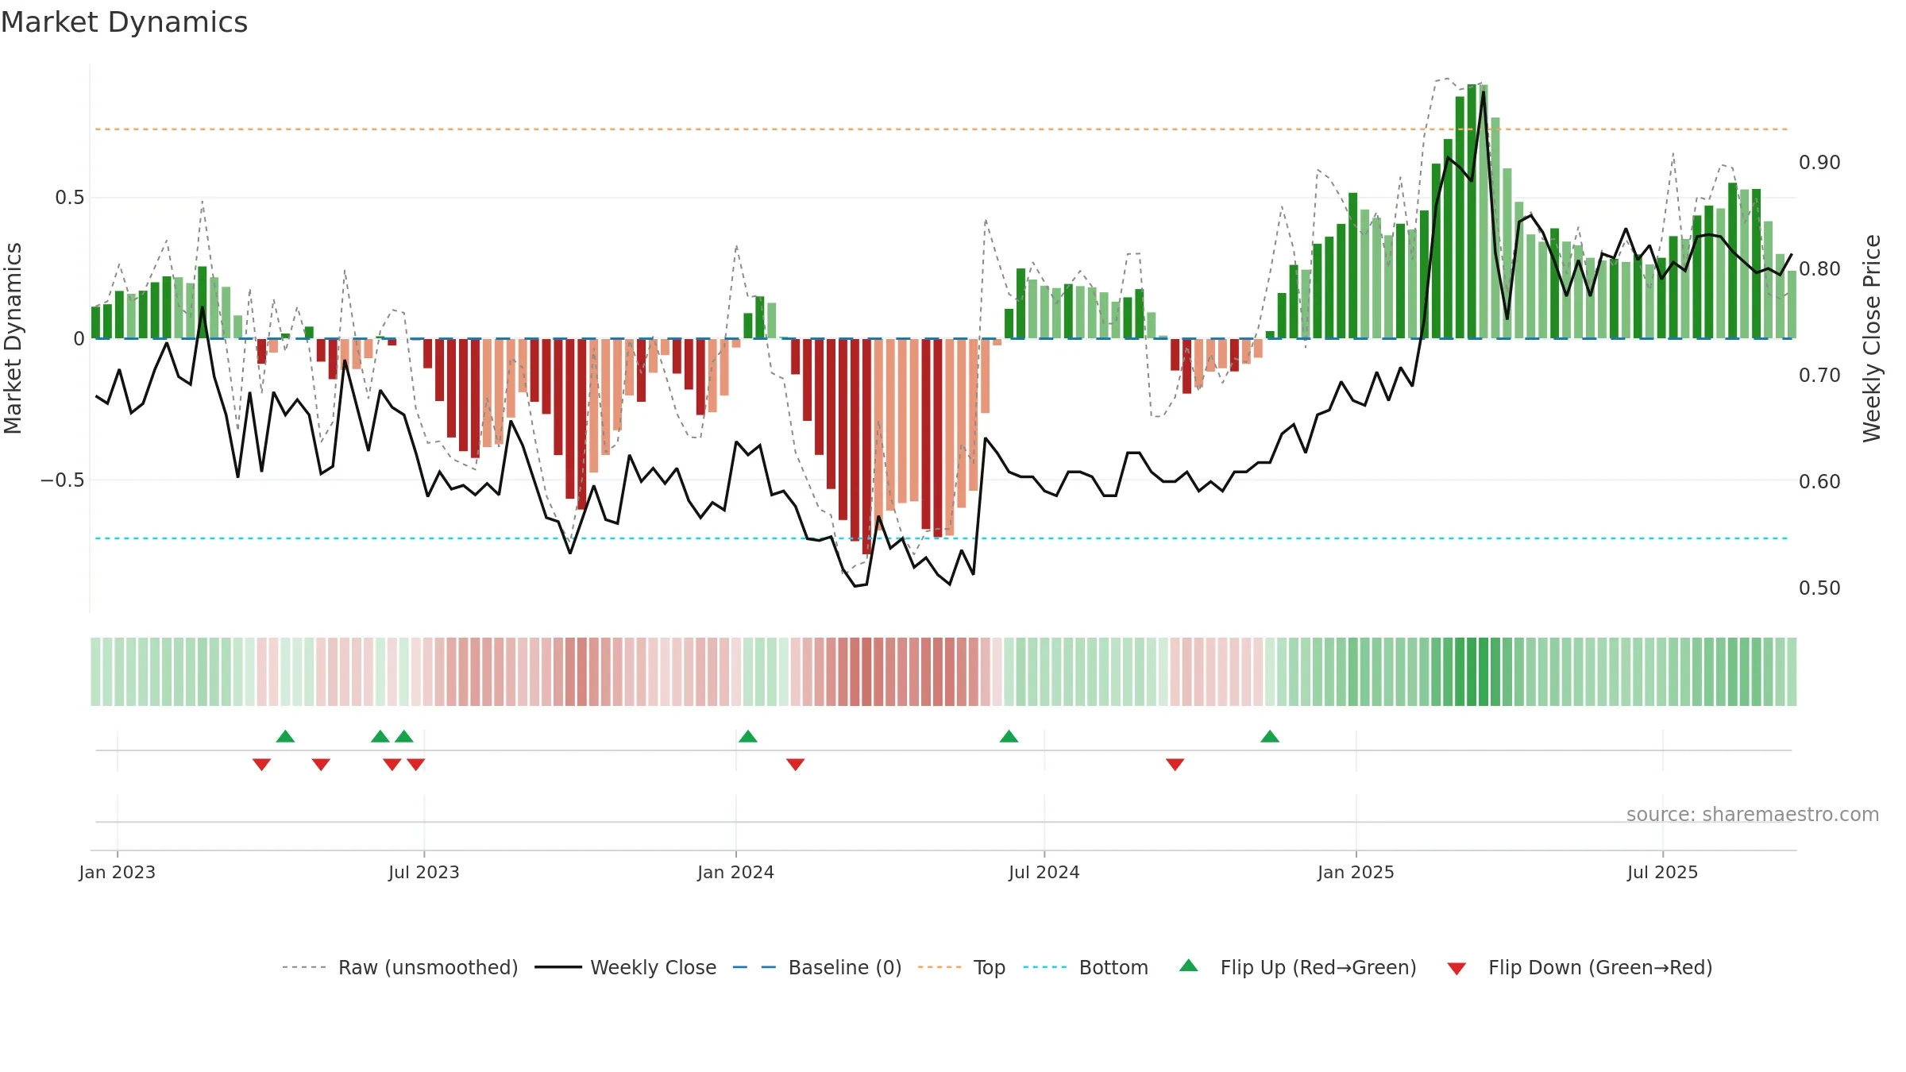
Task: Click the left axis '0.5' tick label
Action: point(69,198)
